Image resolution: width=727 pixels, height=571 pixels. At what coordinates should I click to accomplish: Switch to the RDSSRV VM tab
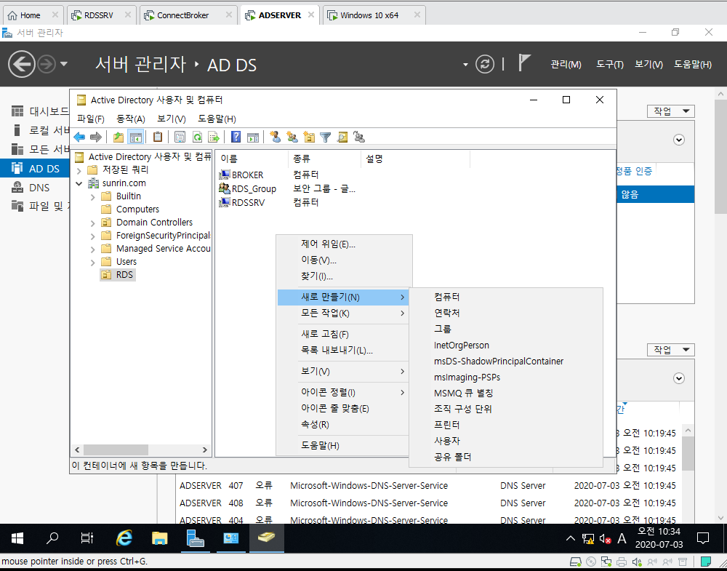(101, 15)
